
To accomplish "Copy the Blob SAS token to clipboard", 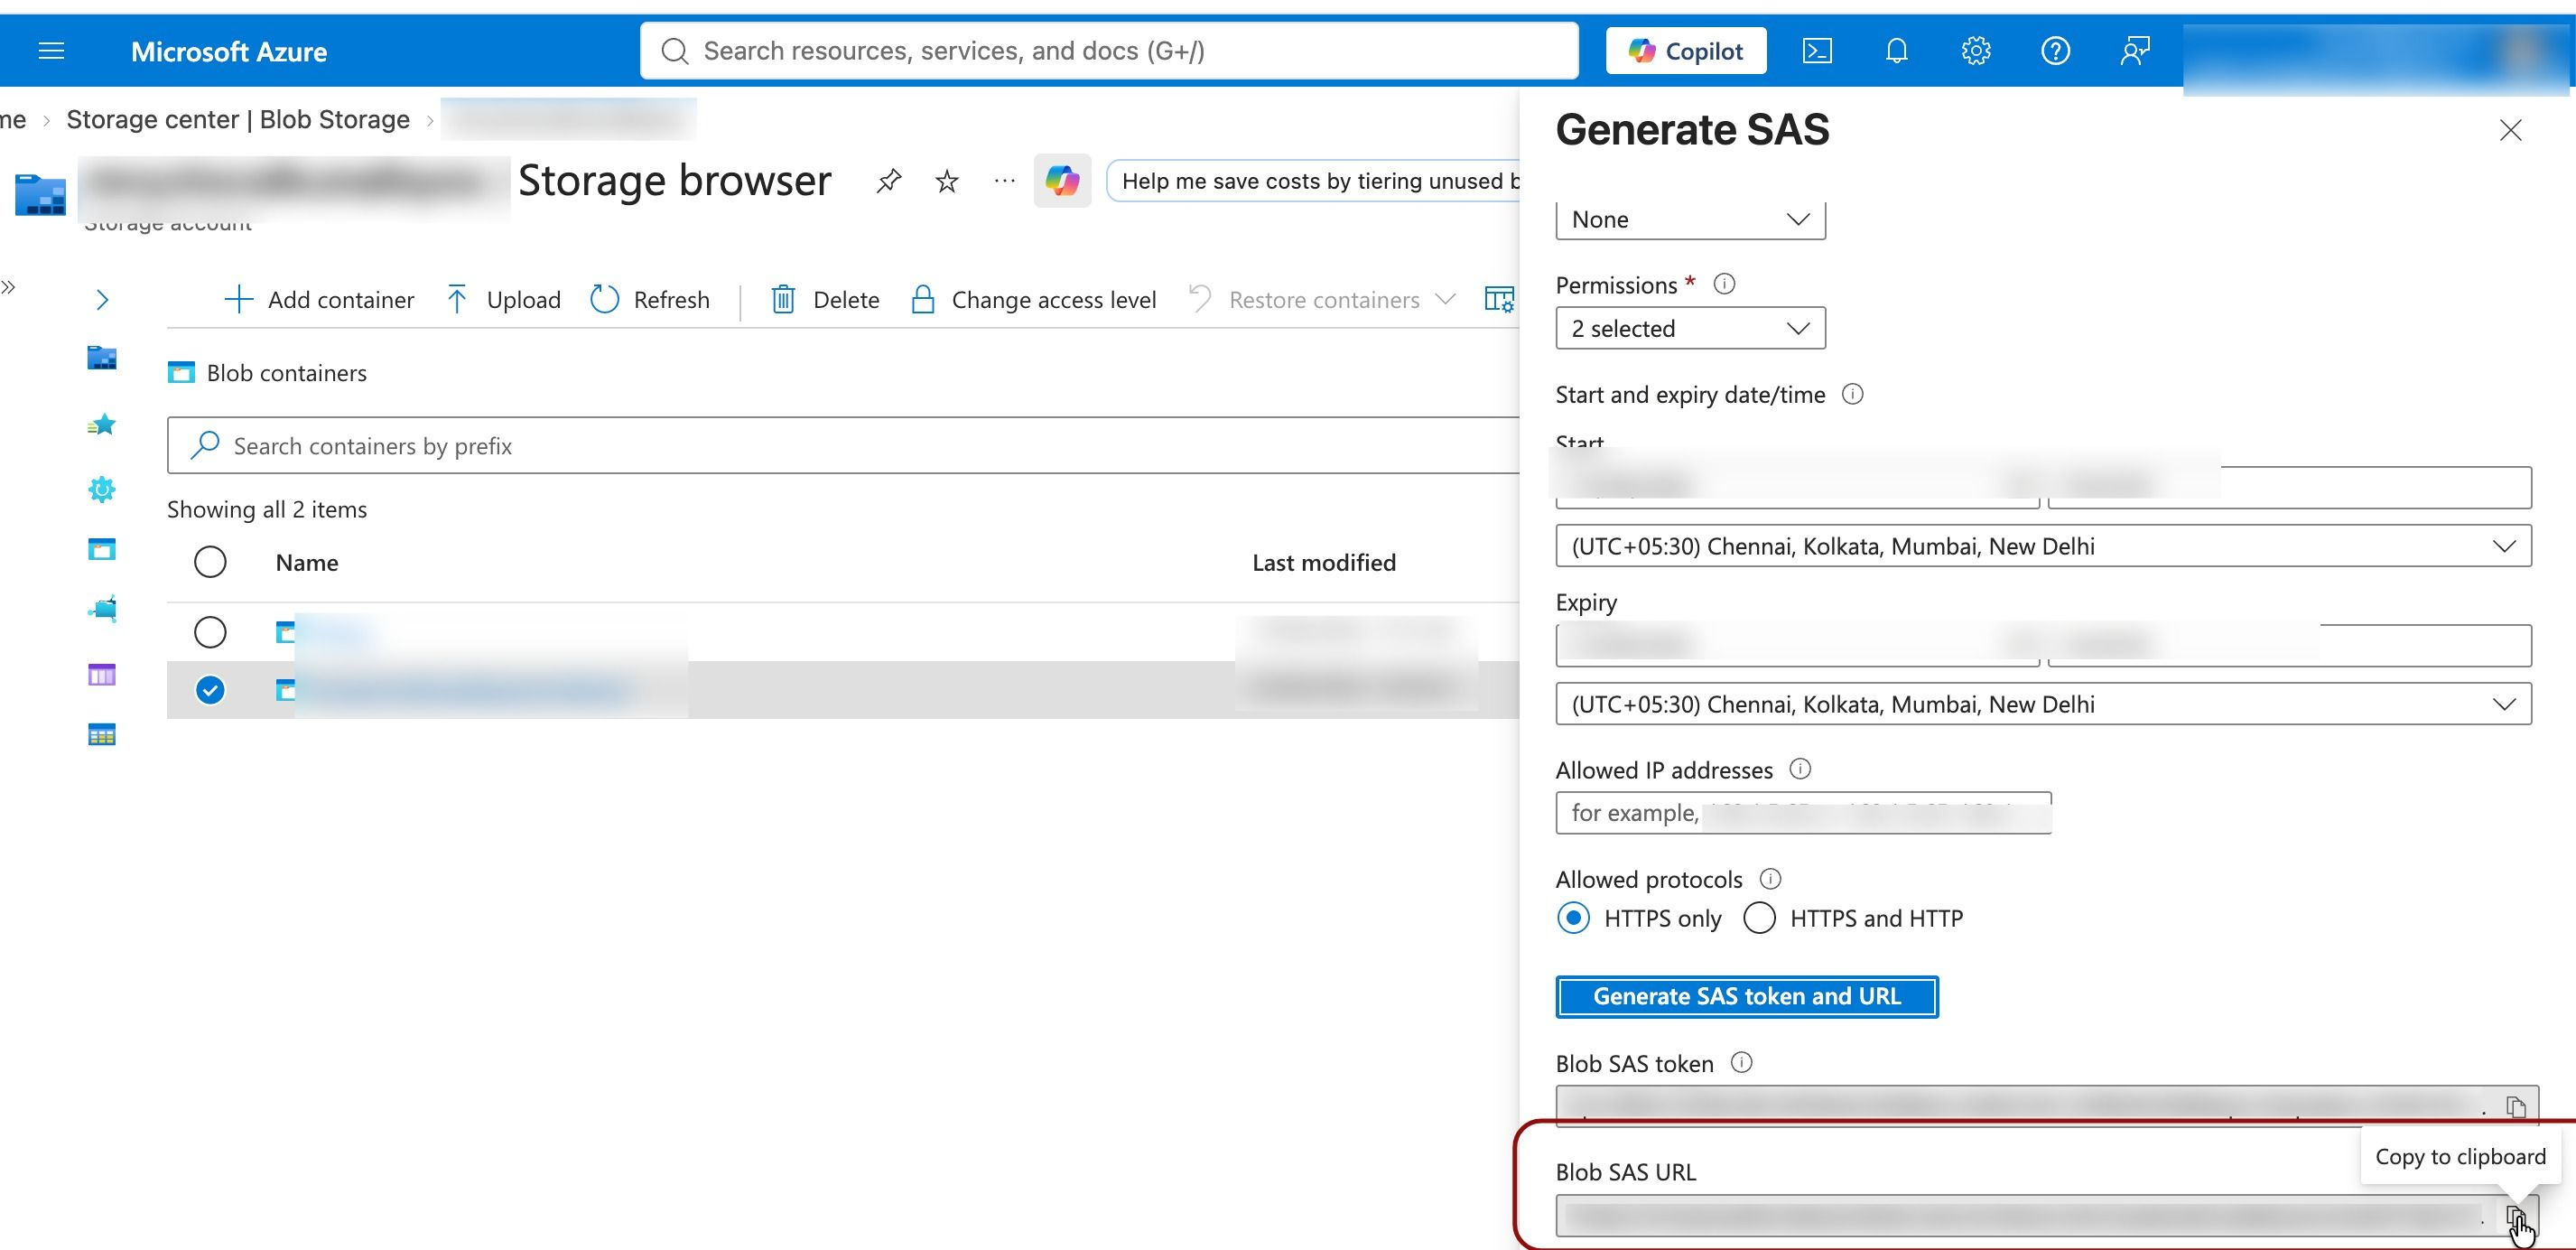I will [2516, 1107].
